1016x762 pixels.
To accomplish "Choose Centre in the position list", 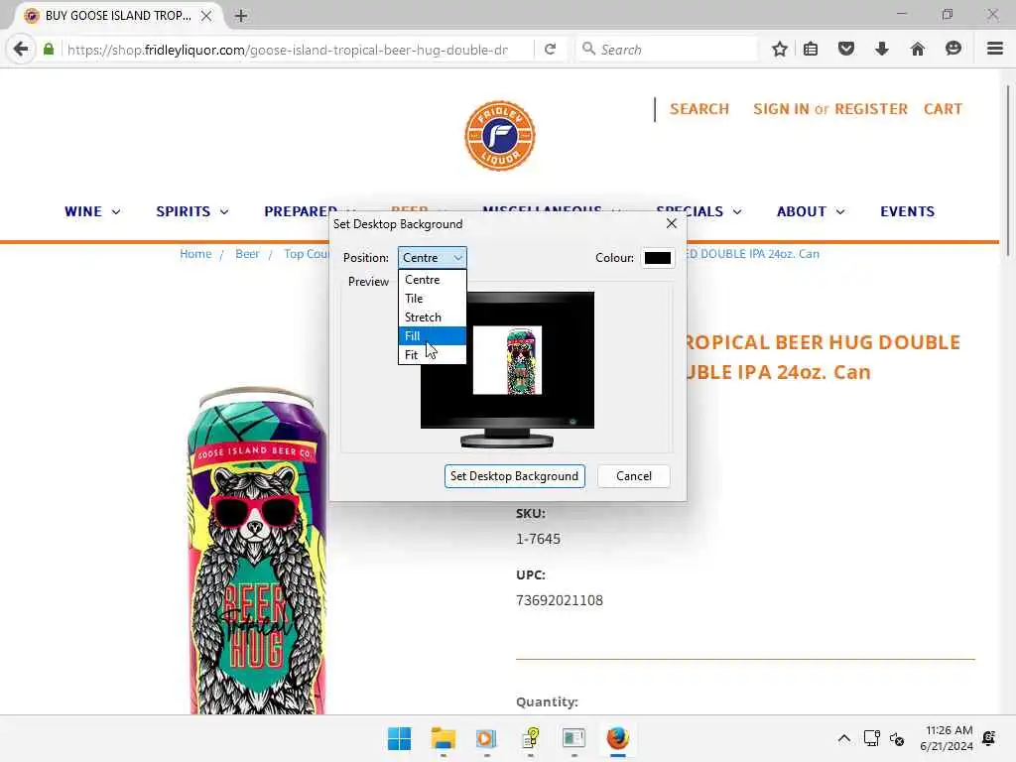I will 433,279.
